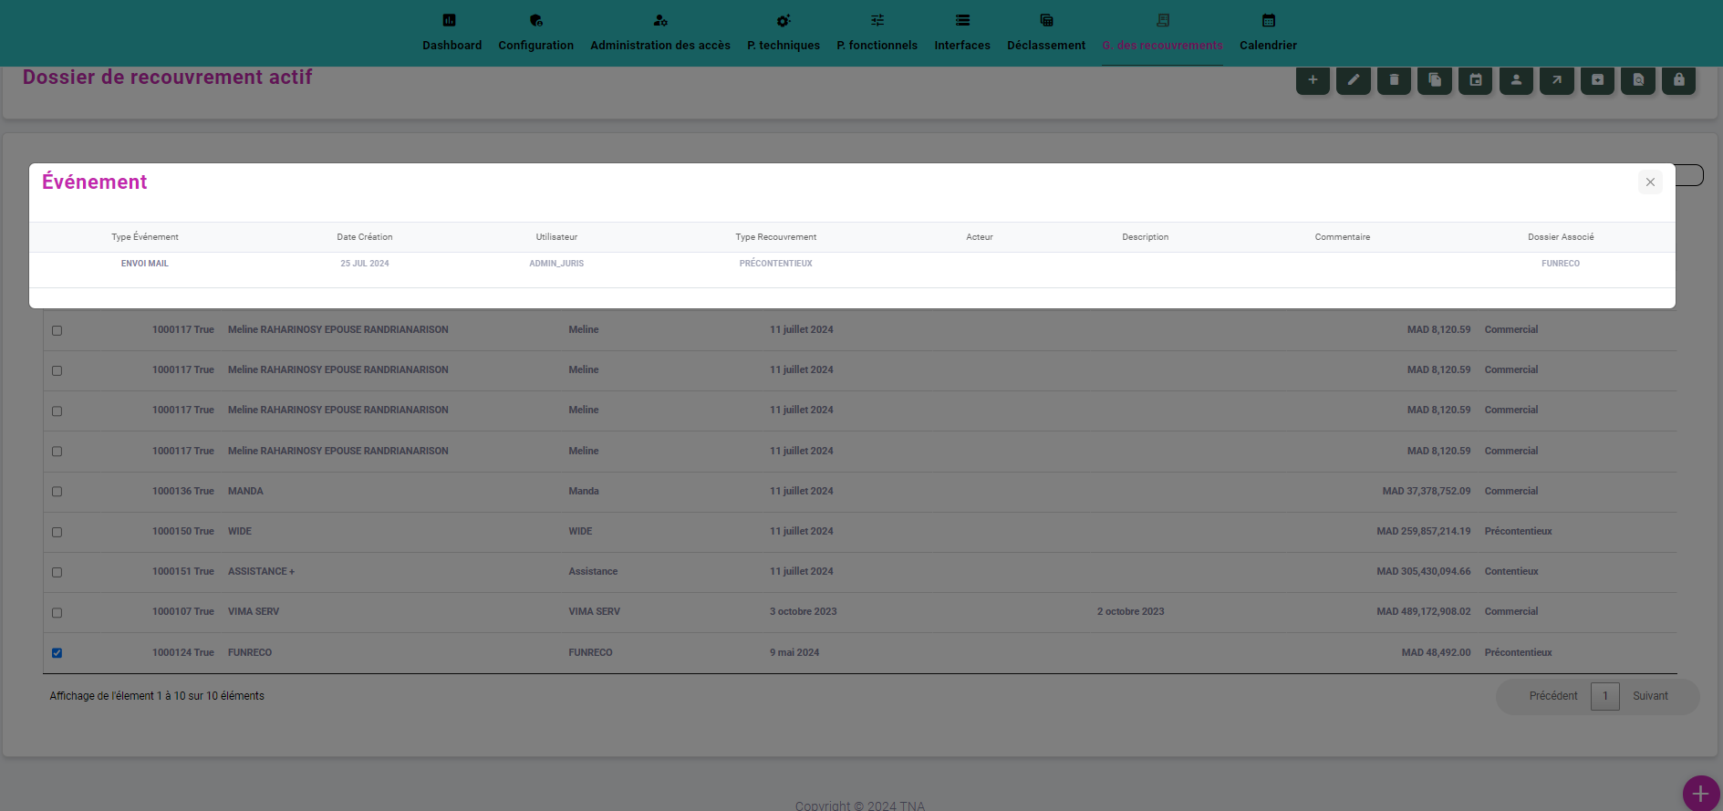Click the calendar event toolbar icon
Image resolution: width=1723 pixels, height=811 pixels.
[x=1476, y=80]
